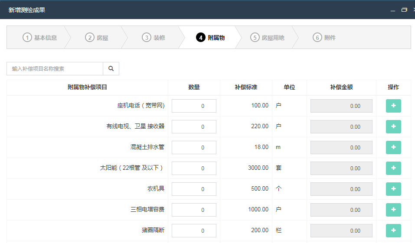Click quantity field for 三相电增容费
Viewport: 415px width, 243px height.
pyautogui.click(x=194, y=210)
